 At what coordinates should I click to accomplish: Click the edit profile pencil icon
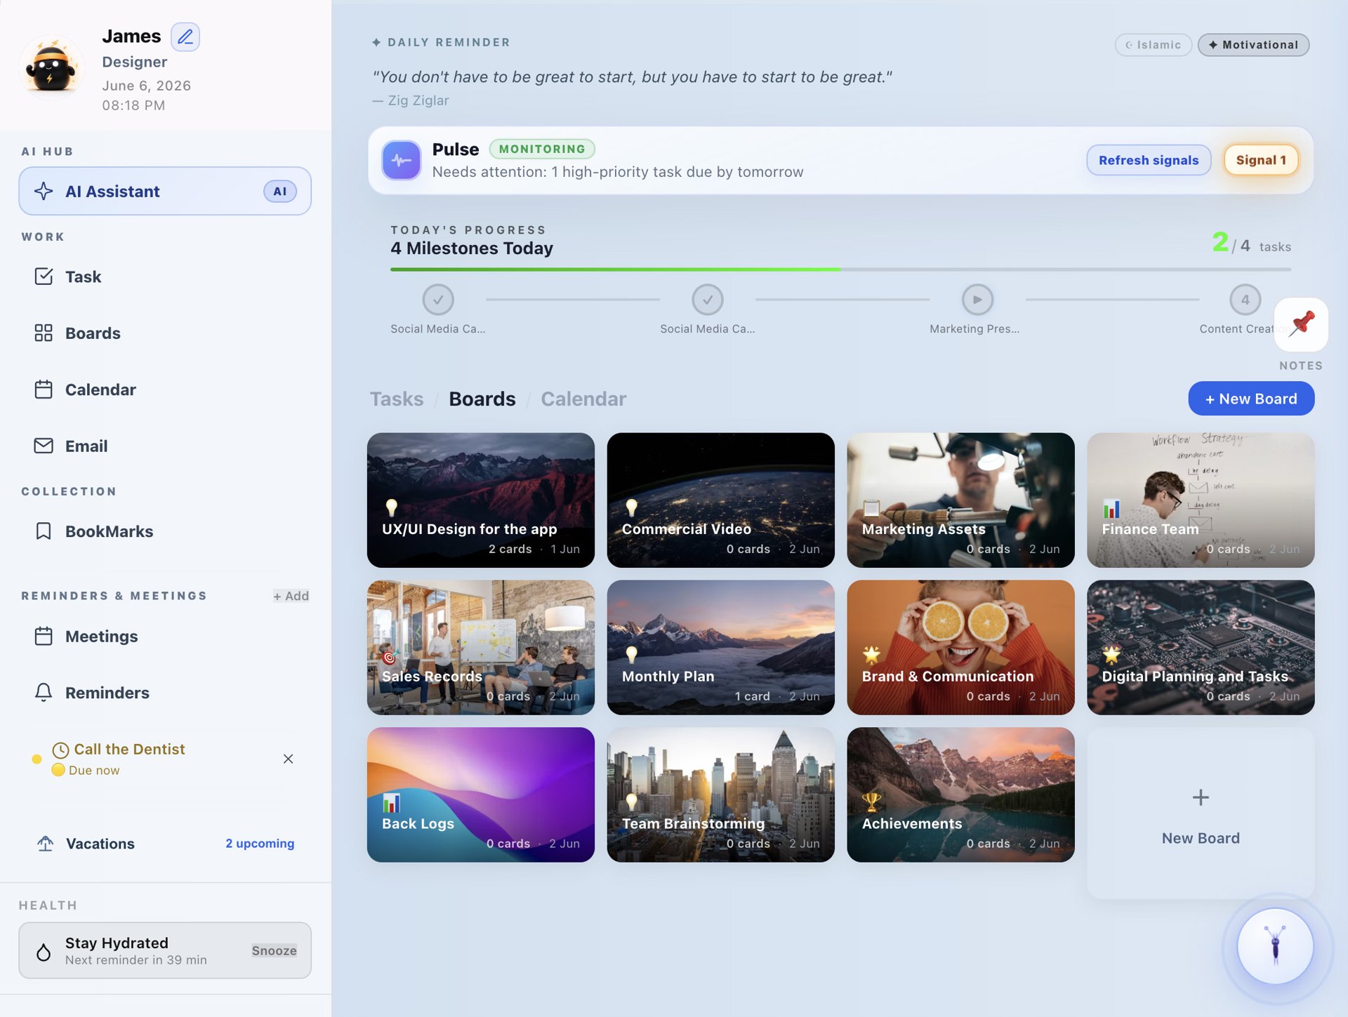click(x=185, y=36)
